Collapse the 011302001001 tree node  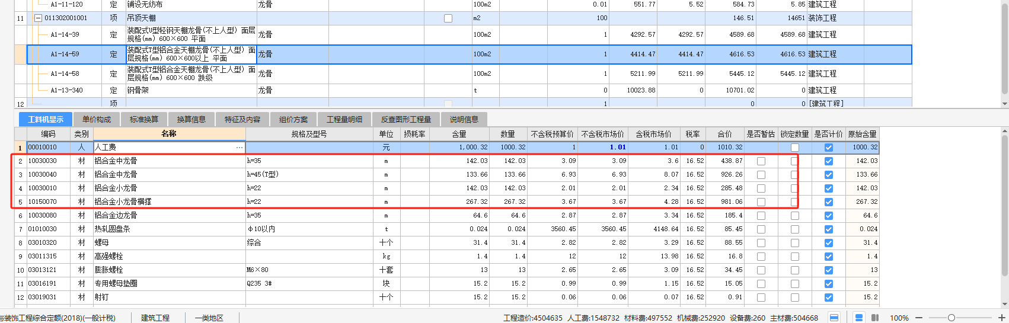point(39,18)
